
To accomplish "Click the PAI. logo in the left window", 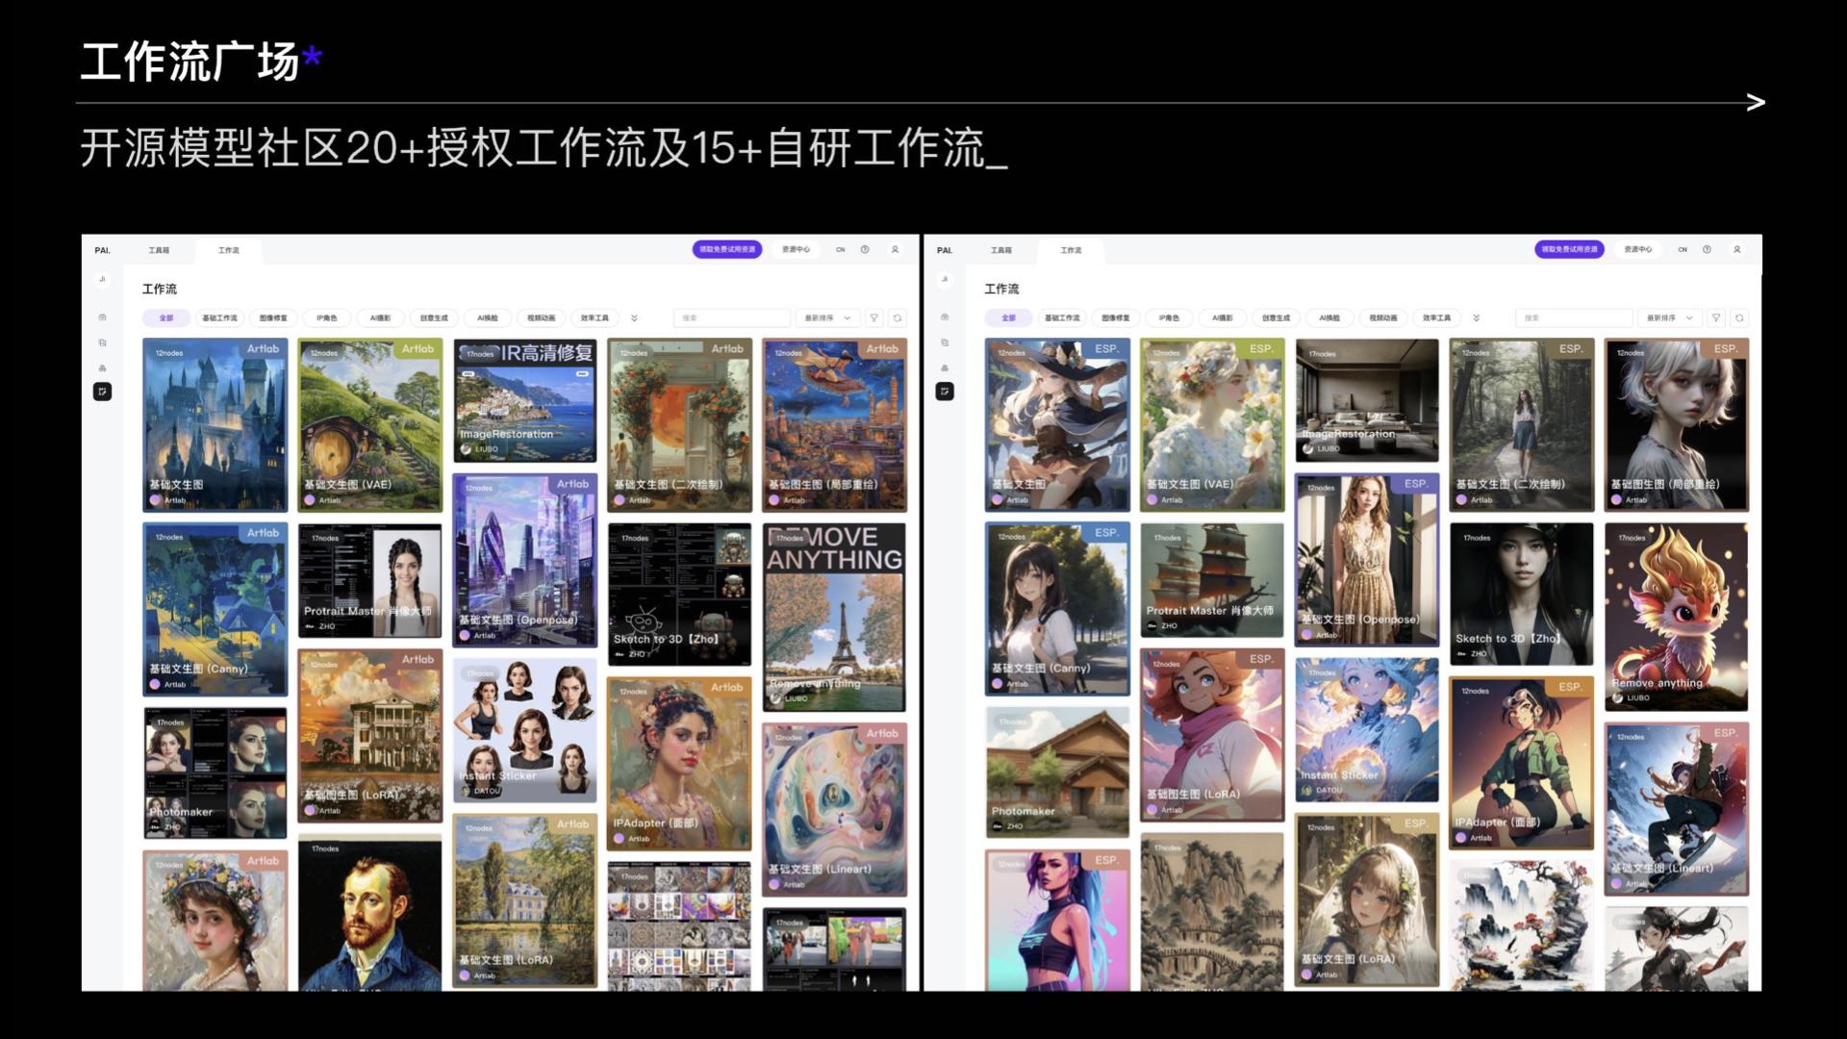I will click(102, 250).
